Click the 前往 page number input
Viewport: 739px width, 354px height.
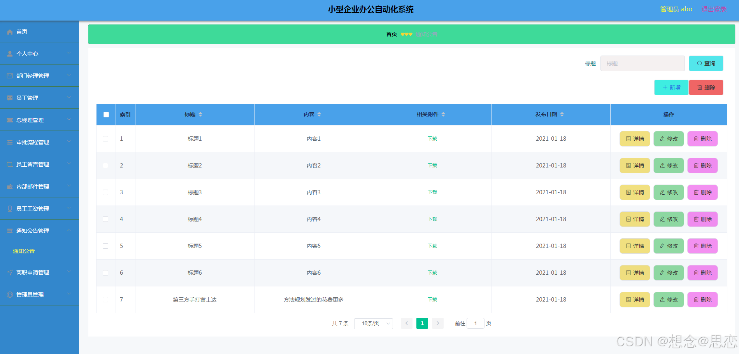476,323
